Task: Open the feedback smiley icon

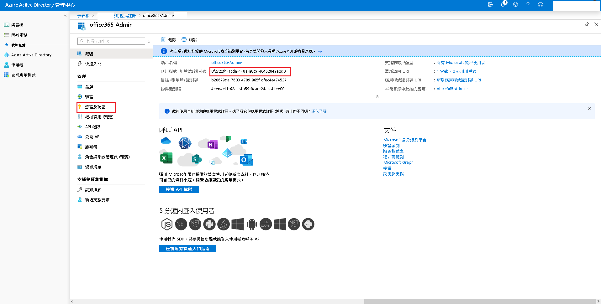Action: tap(540, 5)
